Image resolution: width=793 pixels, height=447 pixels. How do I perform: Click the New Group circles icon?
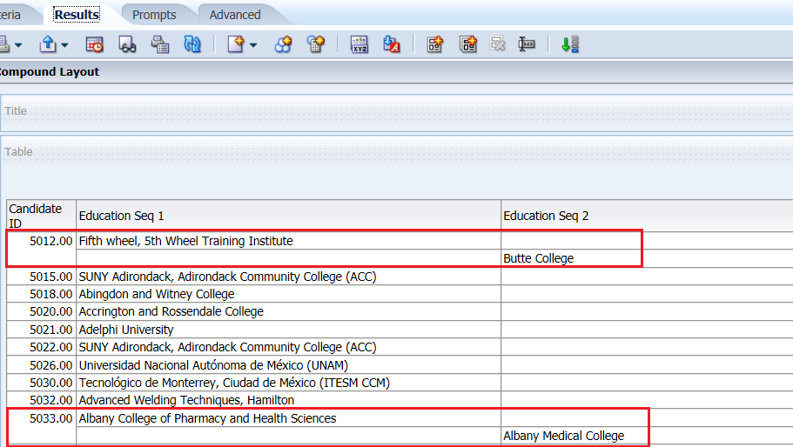[283, 44]
